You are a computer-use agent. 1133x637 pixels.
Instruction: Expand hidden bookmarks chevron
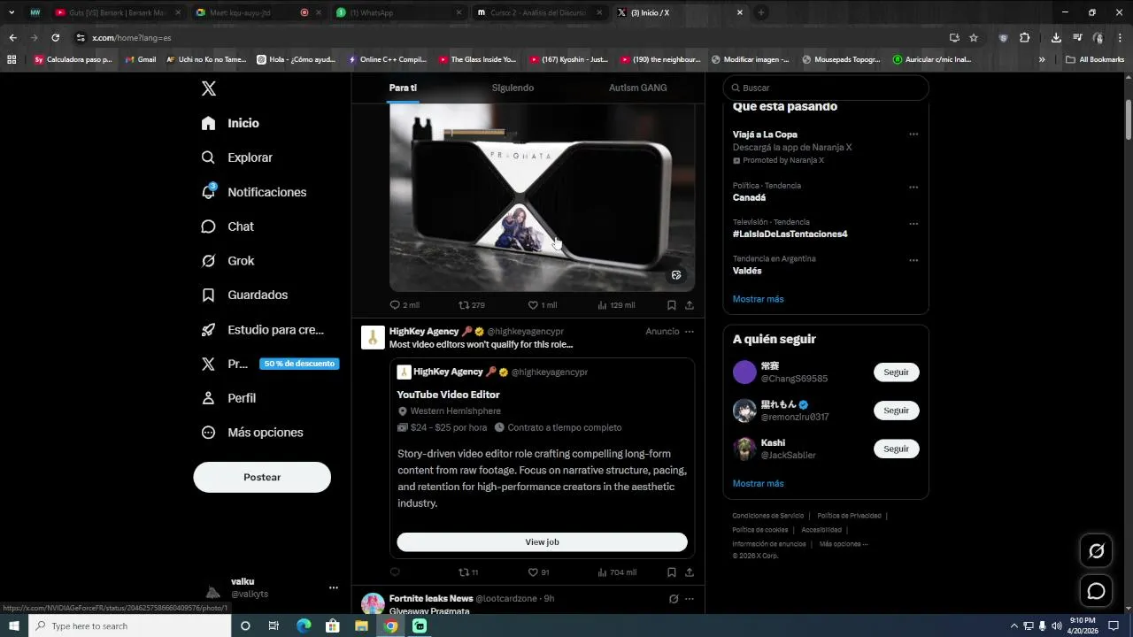pyautogui.click(x=1042, y=59)
